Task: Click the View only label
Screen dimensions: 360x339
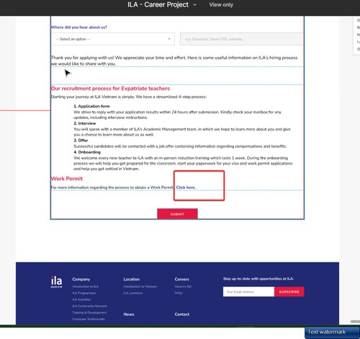Action: point(221,5)
